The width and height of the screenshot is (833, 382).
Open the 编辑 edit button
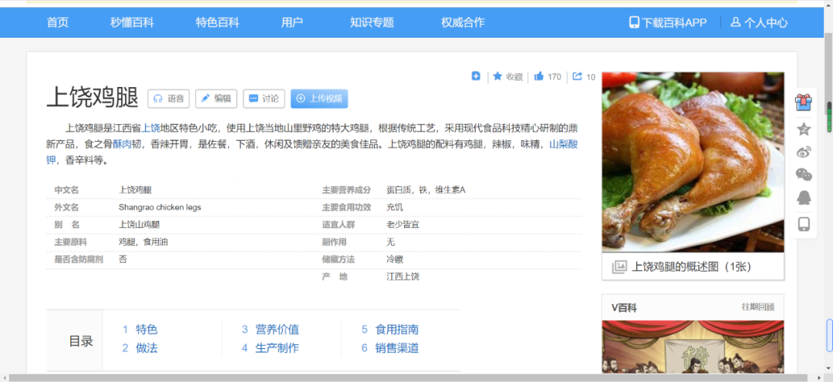coord(216,99)
